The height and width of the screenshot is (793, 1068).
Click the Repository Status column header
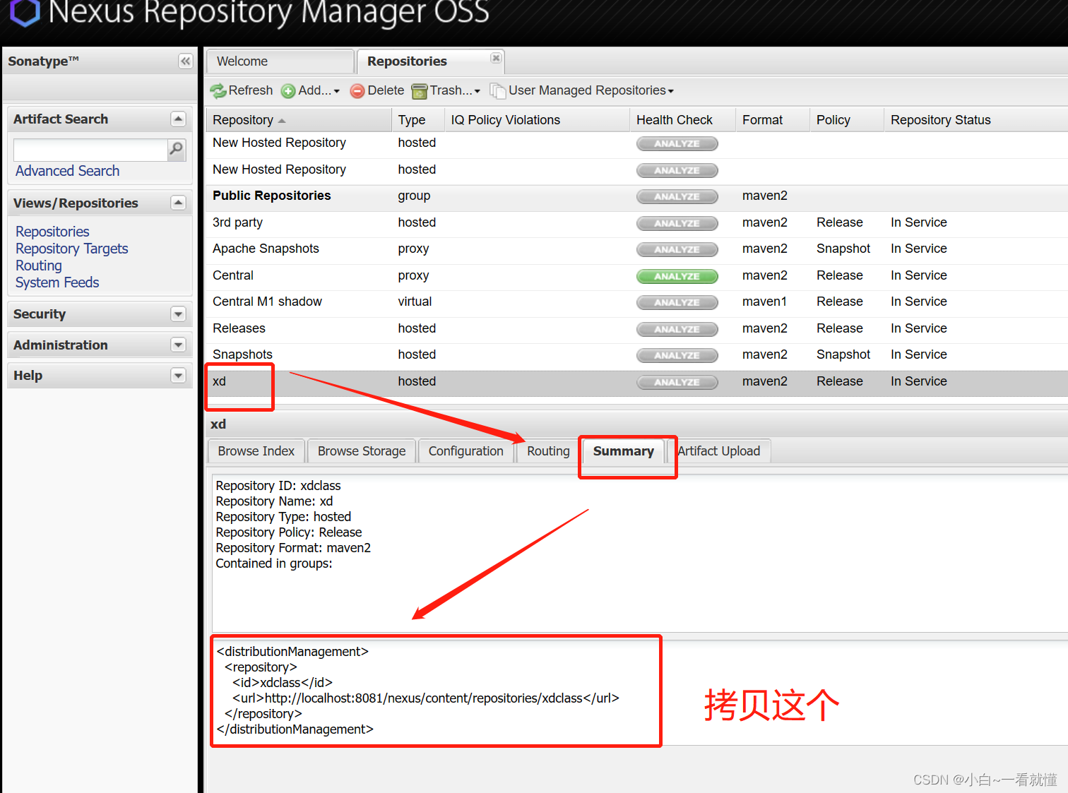(975, 120)
